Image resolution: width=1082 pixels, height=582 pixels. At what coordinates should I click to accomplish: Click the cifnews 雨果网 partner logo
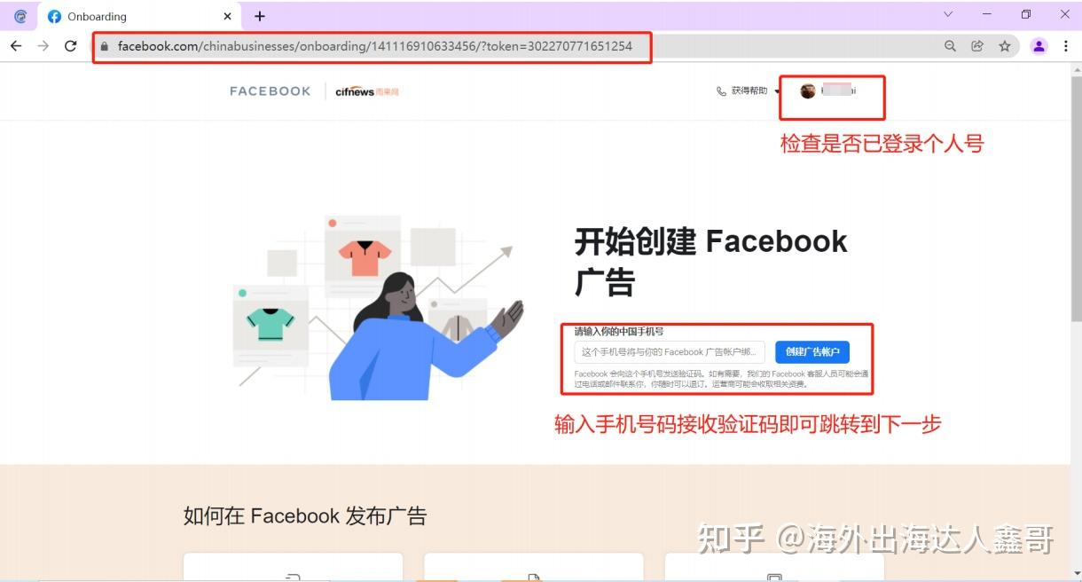366,90
